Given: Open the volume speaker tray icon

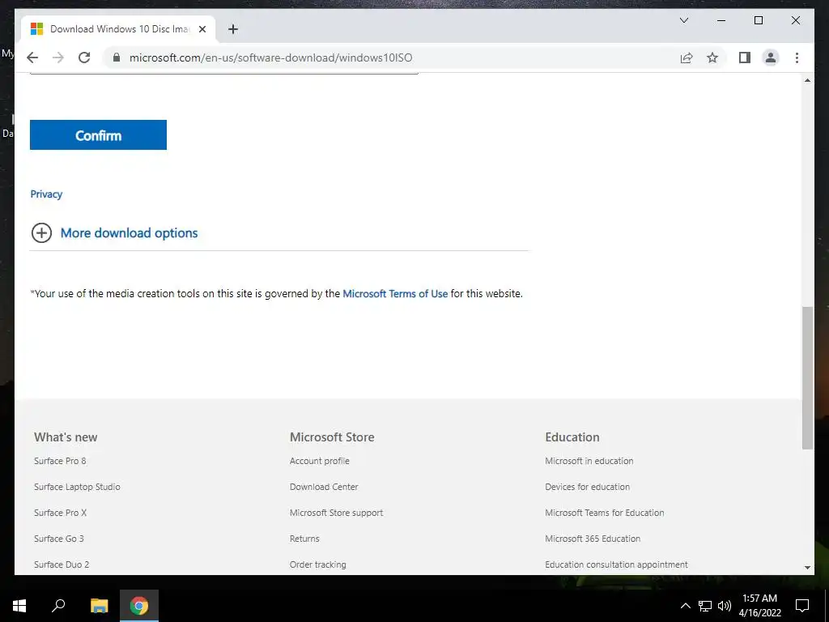Looking at the screenshot, I should point(725,606).
